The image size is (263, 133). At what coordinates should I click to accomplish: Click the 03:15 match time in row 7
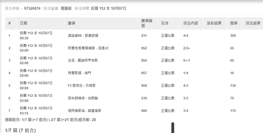pos(24,113)
